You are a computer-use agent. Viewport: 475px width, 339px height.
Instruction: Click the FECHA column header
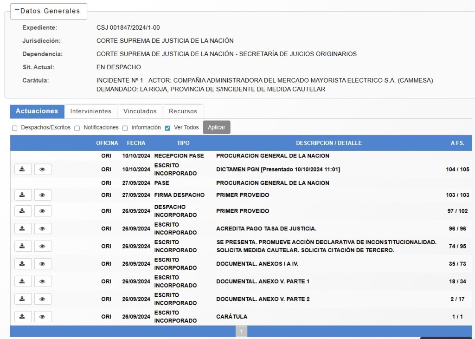point(136,143)
